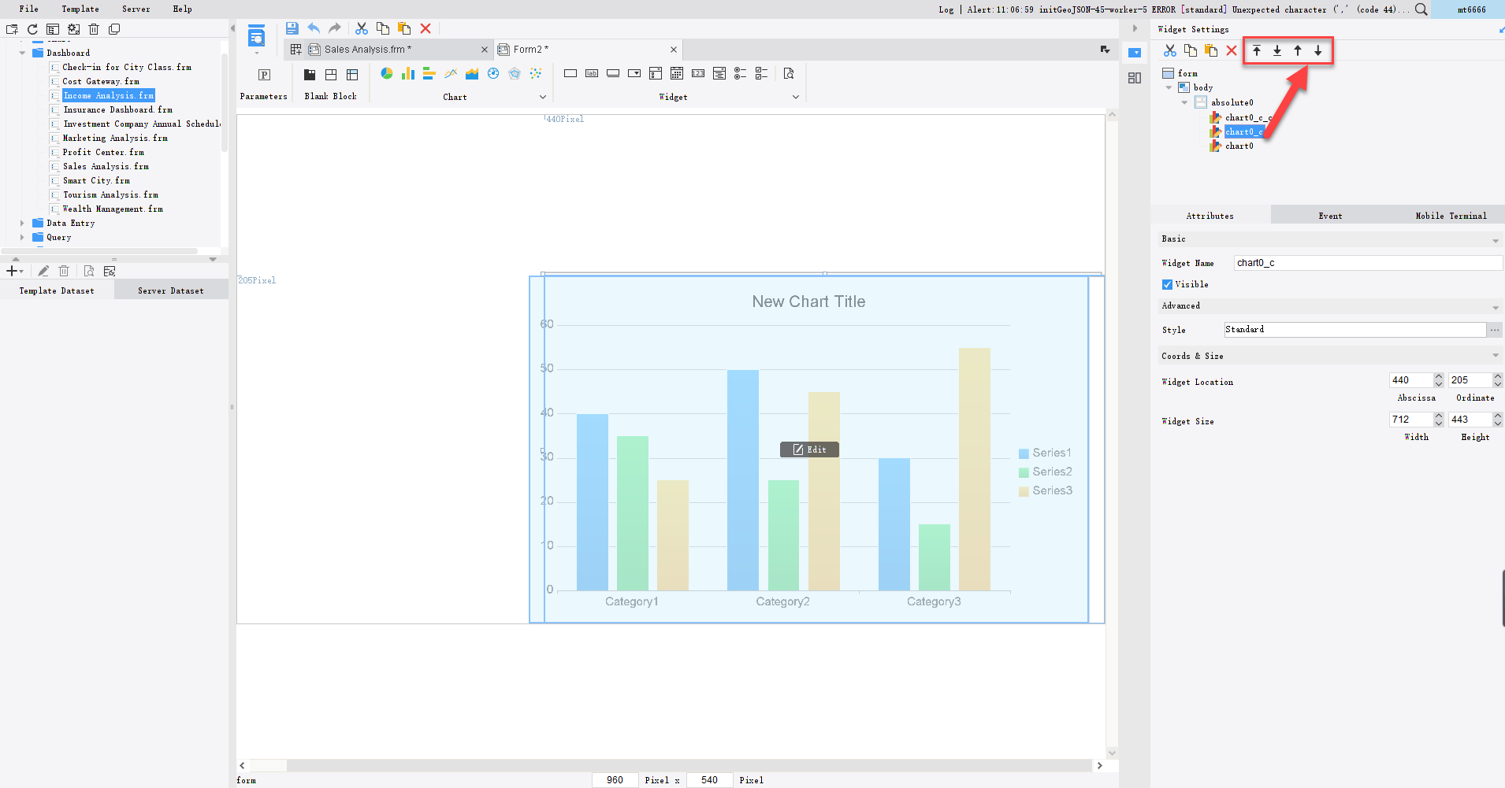The width and height of the screenshot is (1505, 788).
Task: Click the red X Delete icon in the main toolbar
Action: pos(425,28)
